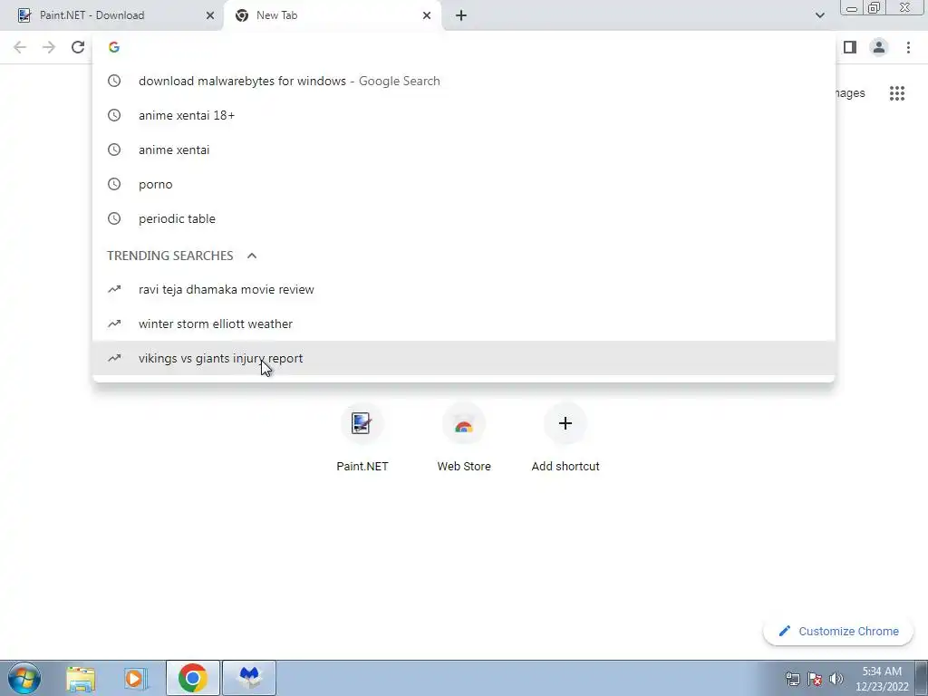
Task: Pick ravi teja dhamaka movie review
Action: tap(463, 289)
